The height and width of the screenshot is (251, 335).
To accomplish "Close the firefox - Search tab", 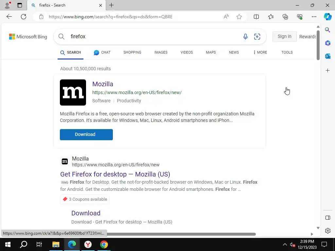I will coord(100,5).
